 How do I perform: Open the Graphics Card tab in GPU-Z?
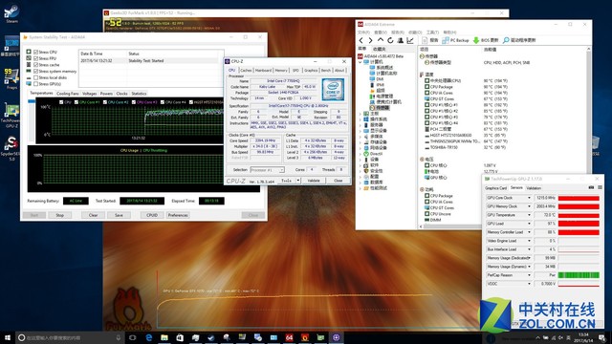click(x=495, y=188)
